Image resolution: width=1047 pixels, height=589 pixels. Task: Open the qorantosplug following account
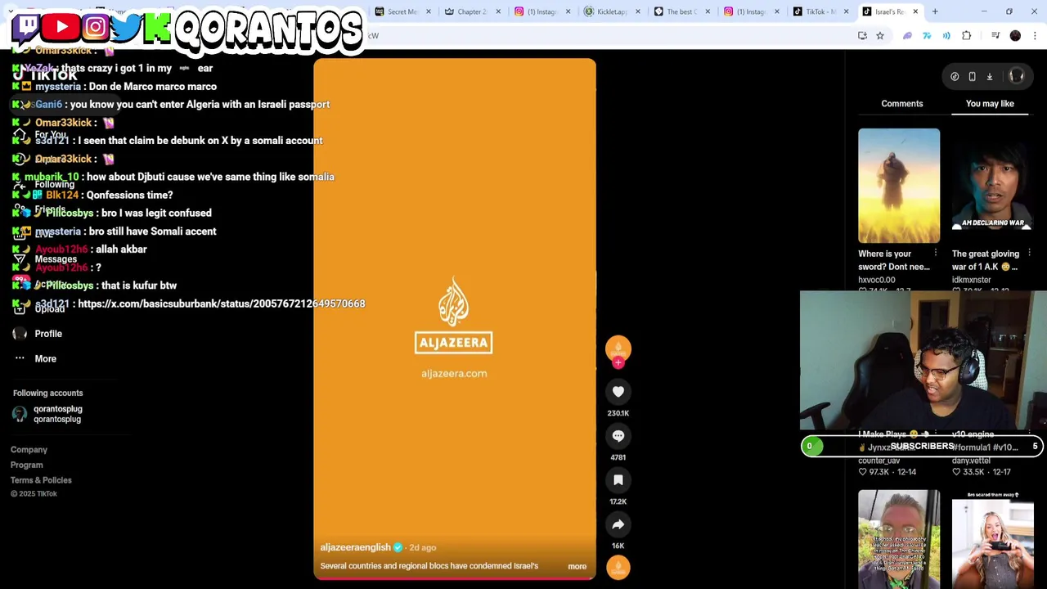click(47, 414)
